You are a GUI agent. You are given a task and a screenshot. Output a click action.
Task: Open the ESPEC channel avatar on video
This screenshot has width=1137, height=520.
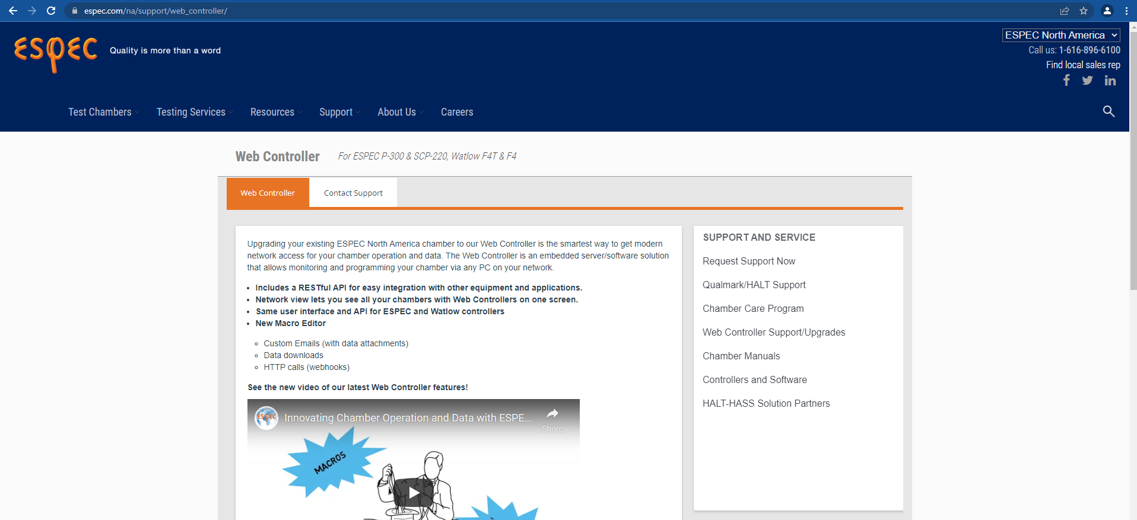tap(266, 417)
